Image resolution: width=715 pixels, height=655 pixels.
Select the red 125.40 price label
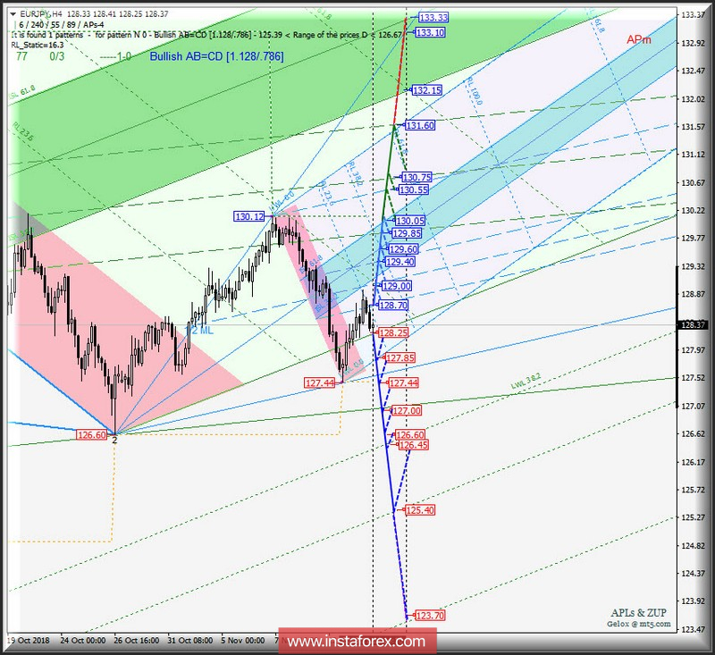420,510
